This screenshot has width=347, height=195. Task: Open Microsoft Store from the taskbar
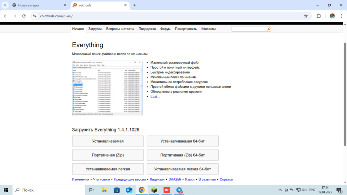117,190
